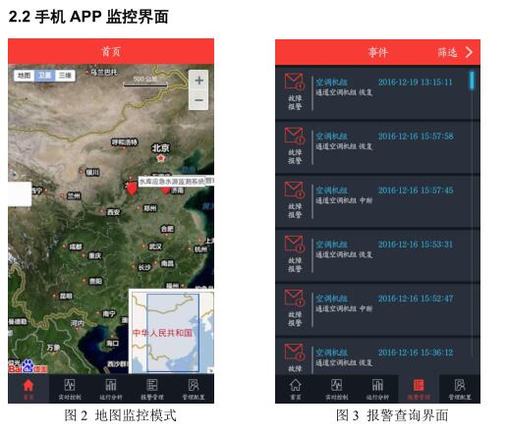Tap home icon in right app bar
This screenshot has height=437, width=508.
point(296,389)
